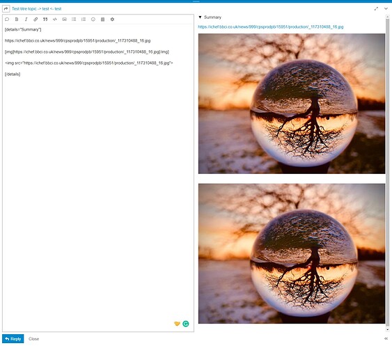The width and height of the screenshot is (392, 348).
Task: Click the yellow heart extension icon
Action: 177,324
